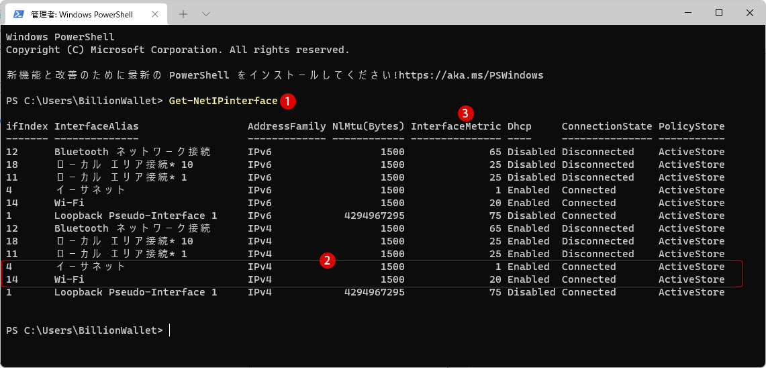
Task: Select the IPv4 イーサネット row
Action: [x=372, y=267]
